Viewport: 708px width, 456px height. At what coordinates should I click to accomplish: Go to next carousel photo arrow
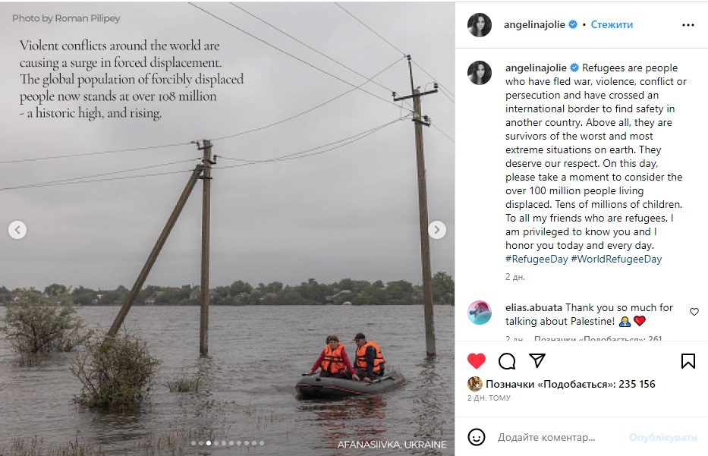(437, 230)
